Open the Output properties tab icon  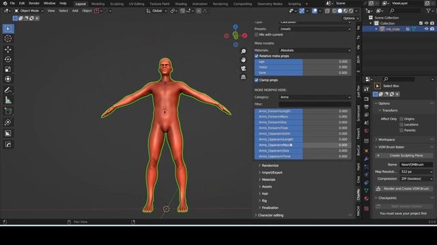(367, 107)
